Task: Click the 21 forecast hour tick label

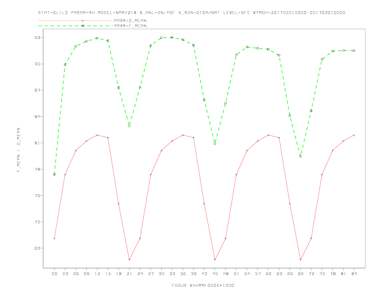Action: pos(129,274)
